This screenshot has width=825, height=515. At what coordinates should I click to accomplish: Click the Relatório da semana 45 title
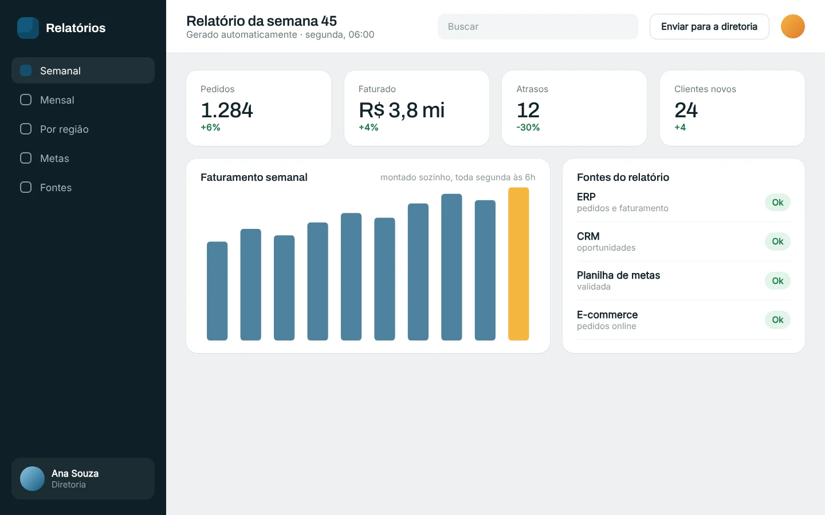(x=261, y=21)
